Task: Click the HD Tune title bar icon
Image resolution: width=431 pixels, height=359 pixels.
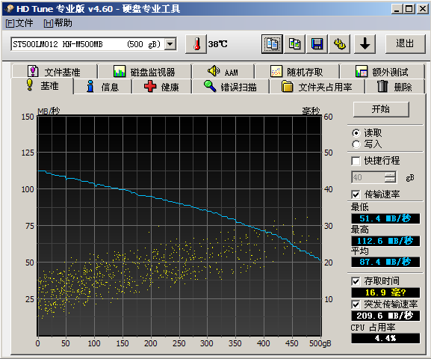Action: click(10, 9)
